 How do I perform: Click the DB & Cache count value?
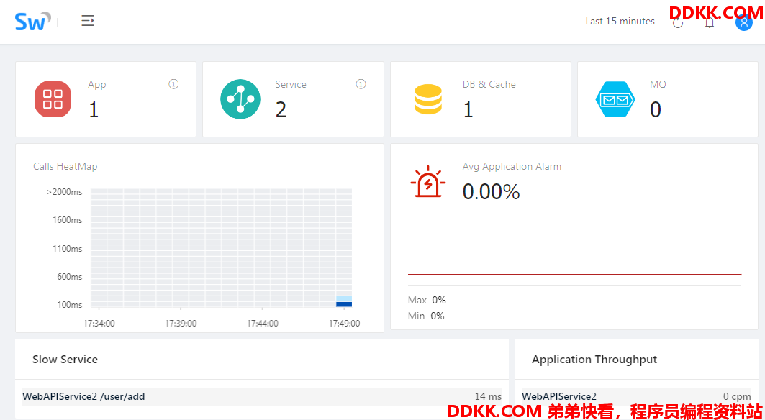(468, 110)
